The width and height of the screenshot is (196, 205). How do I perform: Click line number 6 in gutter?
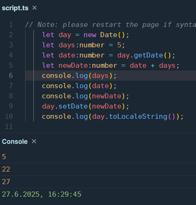point(11,76)
